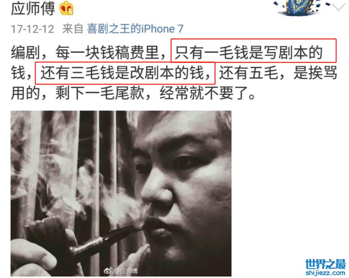Click the Weibo eye logo watermark in photo
The height and width of the screenshot is (278, 349).
[x=108, y=271]
